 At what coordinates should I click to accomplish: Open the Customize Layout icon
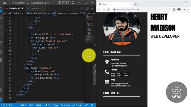[73, 3]
